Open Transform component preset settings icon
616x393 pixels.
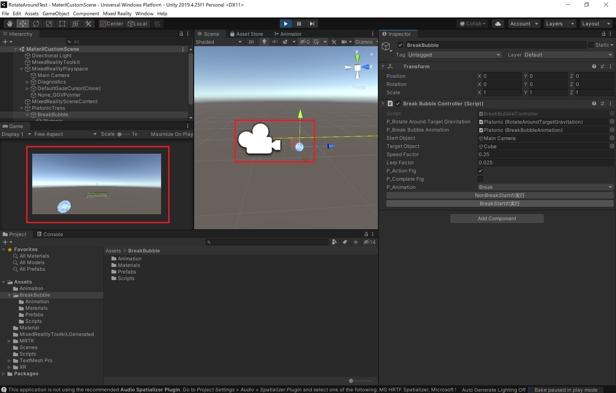(x=603, y=66)
